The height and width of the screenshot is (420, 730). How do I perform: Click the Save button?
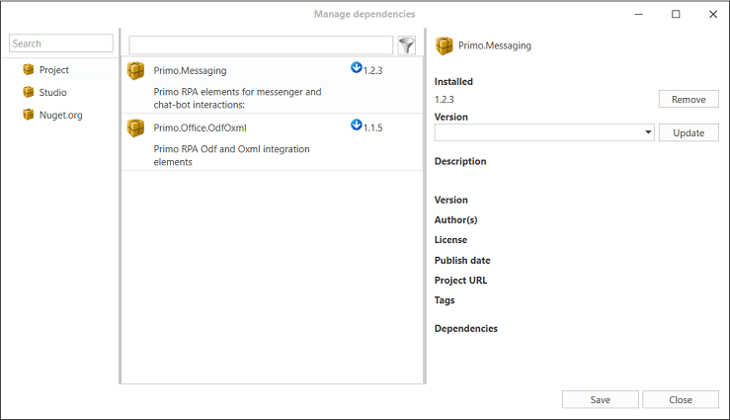tap(600, 399)
